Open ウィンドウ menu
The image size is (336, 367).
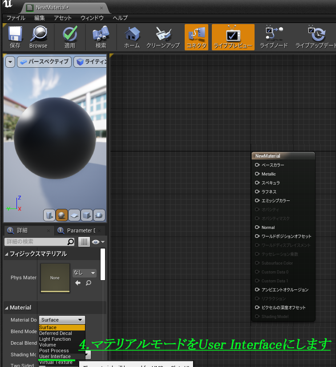pos(92,18)
